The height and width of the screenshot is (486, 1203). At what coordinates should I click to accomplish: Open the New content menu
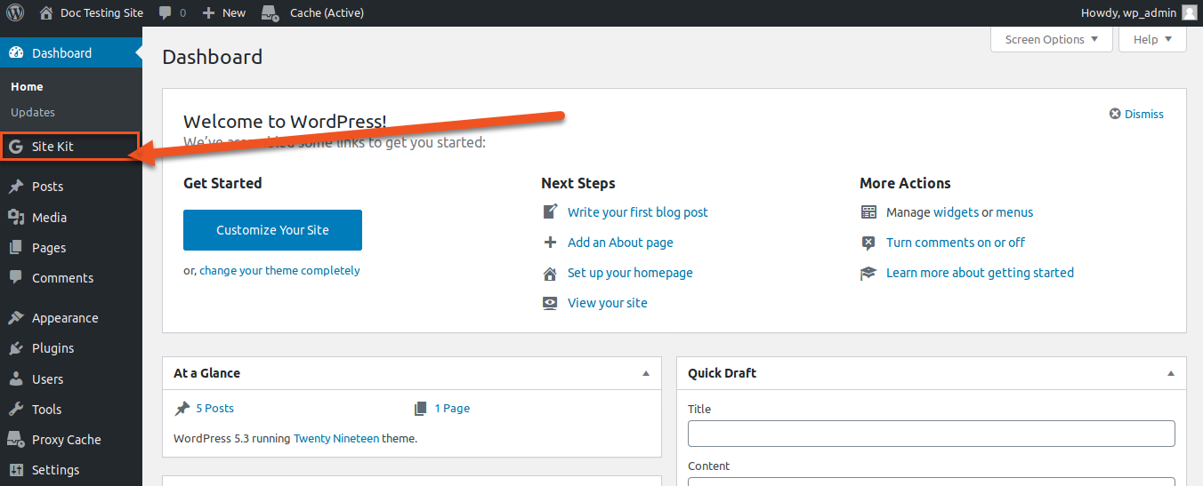(x=224, y=12)
